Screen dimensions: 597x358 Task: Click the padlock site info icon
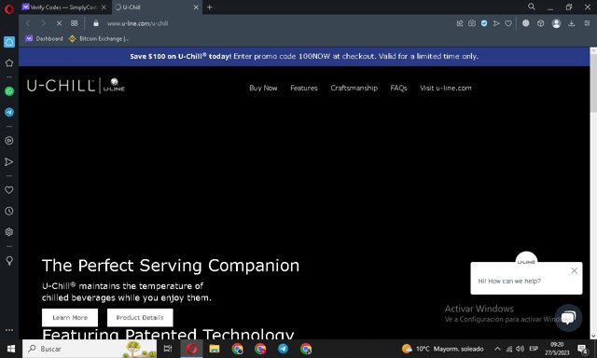(x=96, y=23)
